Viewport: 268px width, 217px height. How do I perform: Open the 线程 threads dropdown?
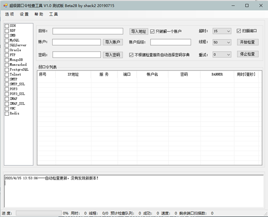tap(222, 42)
